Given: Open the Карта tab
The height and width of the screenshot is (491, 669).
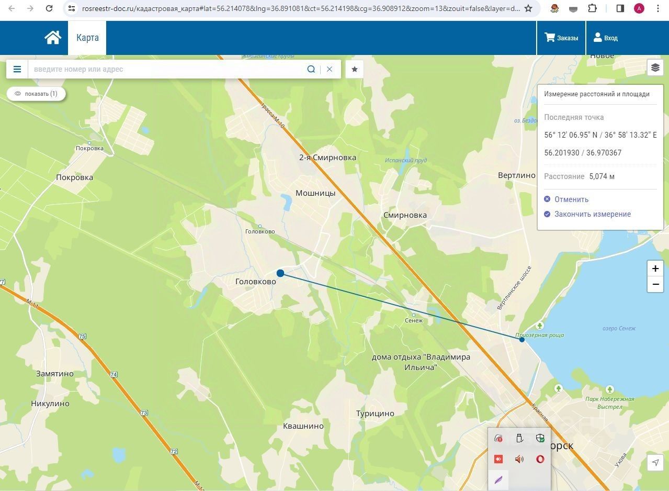Looking at the screenshot, I should pos(87,38).
